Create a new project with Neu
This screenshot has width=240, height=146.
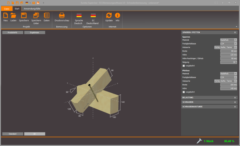pos(6,16)
